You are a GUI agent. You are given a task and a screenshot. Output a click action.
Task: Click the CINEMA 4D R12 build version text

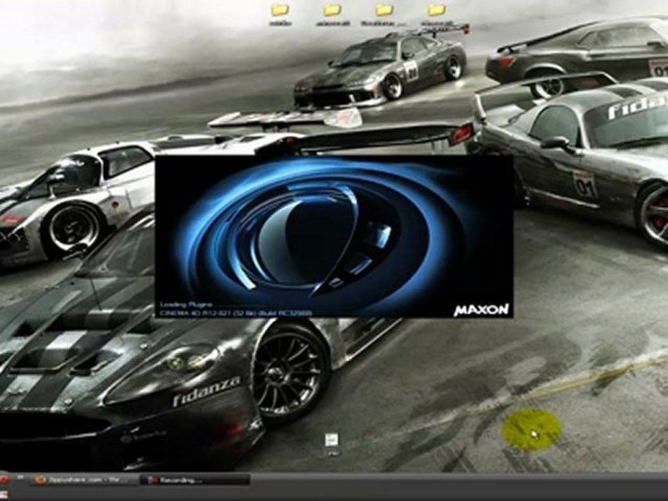coord(235,313)
